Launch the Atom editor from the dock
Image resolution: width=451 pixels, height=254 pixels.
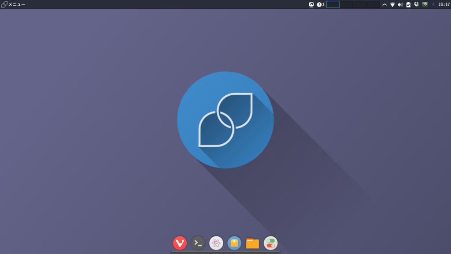tap(216, 243)
